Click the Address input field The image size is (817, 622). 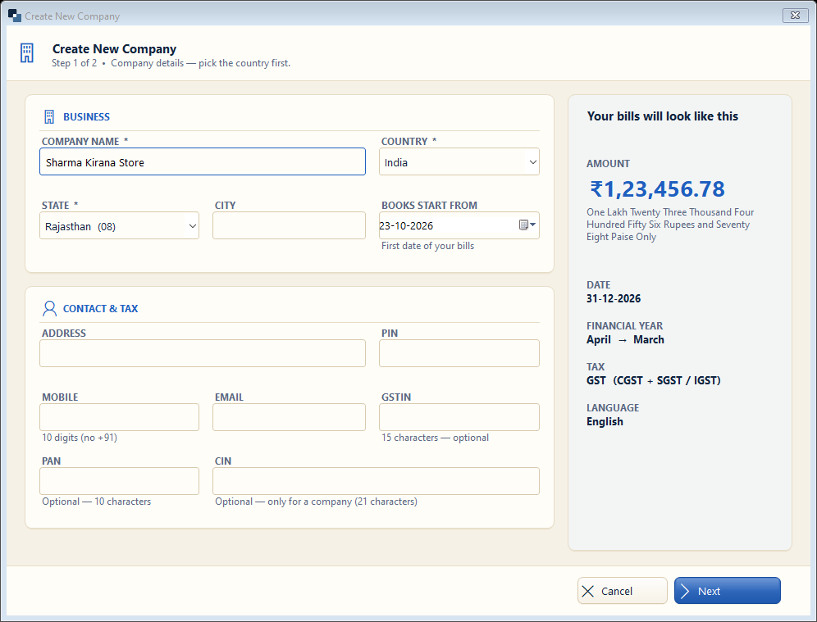pos(203,353)
